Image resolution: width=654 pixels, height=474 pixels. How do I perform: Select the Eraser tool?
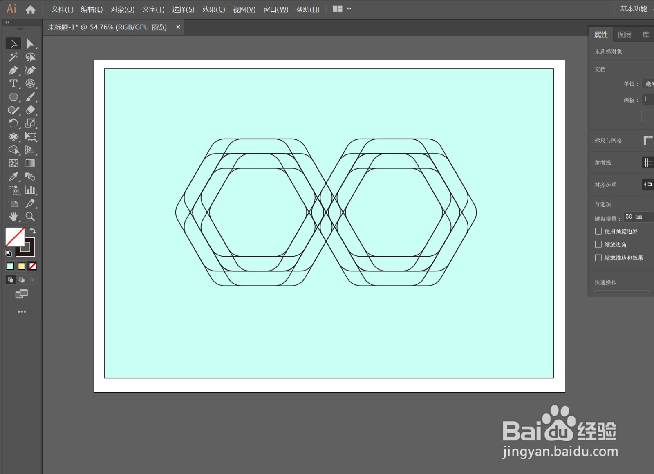[30, 110]
